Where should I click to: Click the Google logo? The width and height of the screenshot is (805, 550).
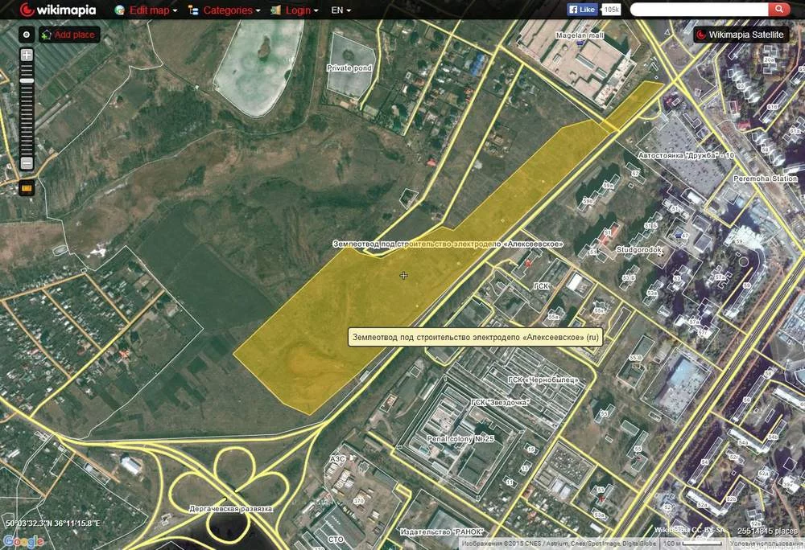coord(23,541)
